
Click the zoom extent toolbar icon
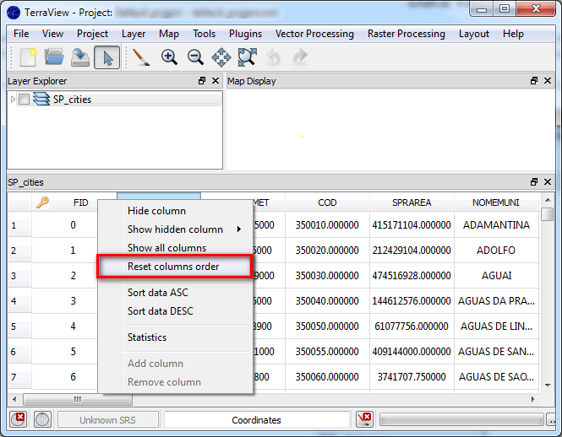point(247,57)
